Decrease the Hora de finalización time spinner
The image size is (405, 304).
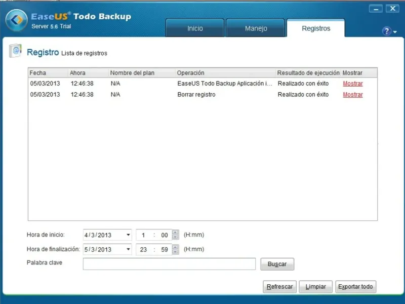175,251
